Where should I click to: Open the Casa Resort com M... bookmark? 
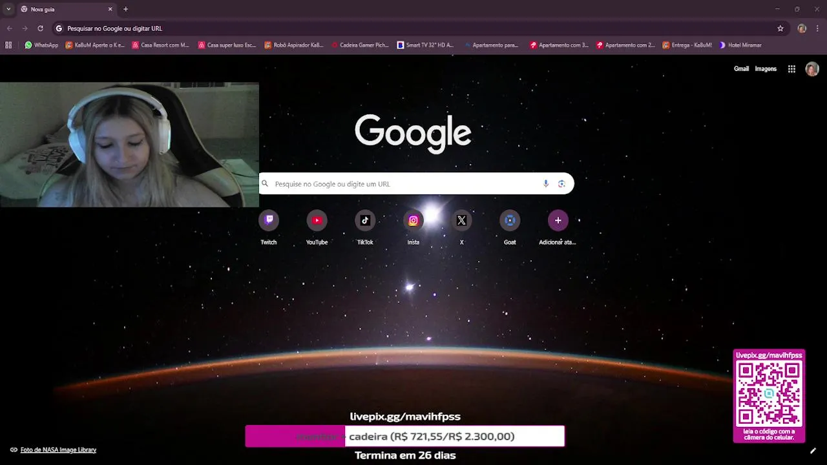[x=161, y=45]
